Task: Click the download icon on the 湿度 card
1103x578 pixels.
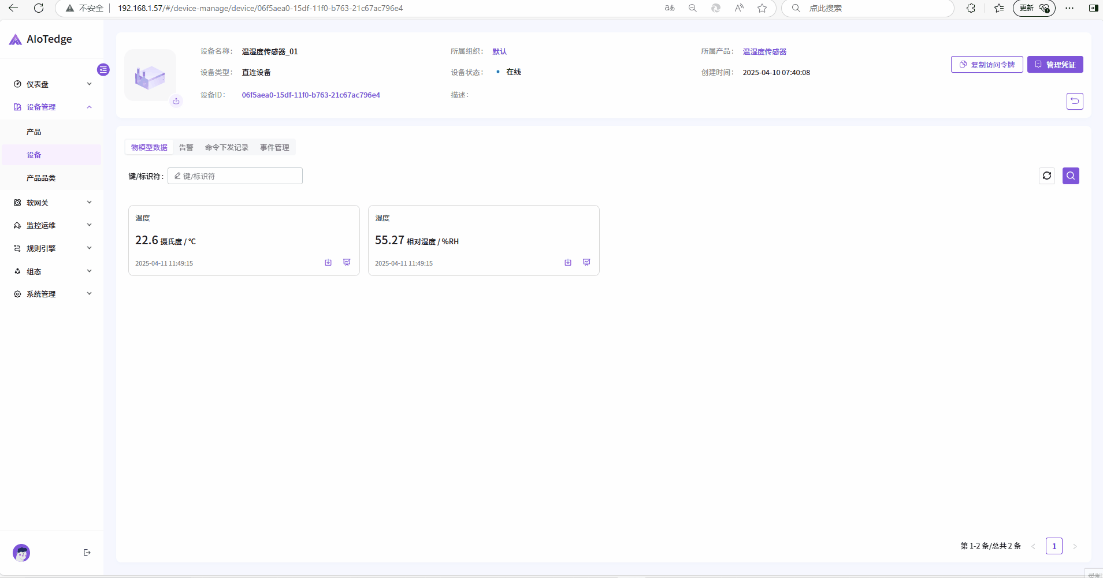Action: (568, 262)
